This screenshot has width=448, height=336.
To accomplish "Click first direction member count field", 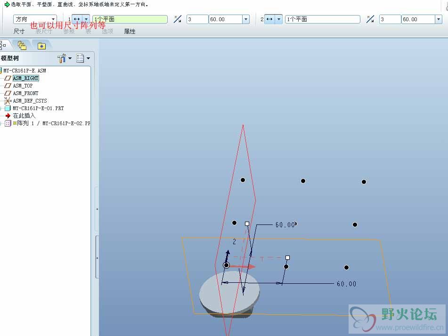I will (x=197, y=19).
